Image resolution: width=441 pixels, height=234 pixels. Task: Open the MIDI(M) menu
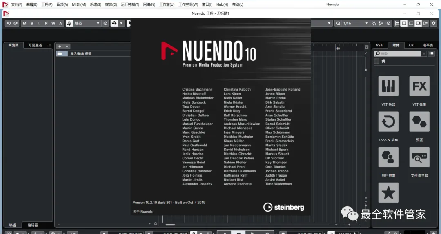coord(79,4)
